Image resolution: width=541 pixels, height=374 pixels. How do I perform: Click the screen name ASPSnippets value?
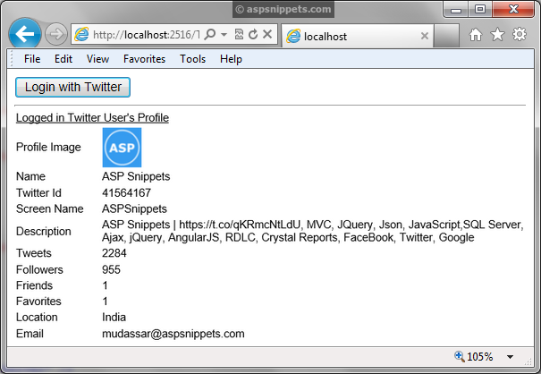coord(134,209)
